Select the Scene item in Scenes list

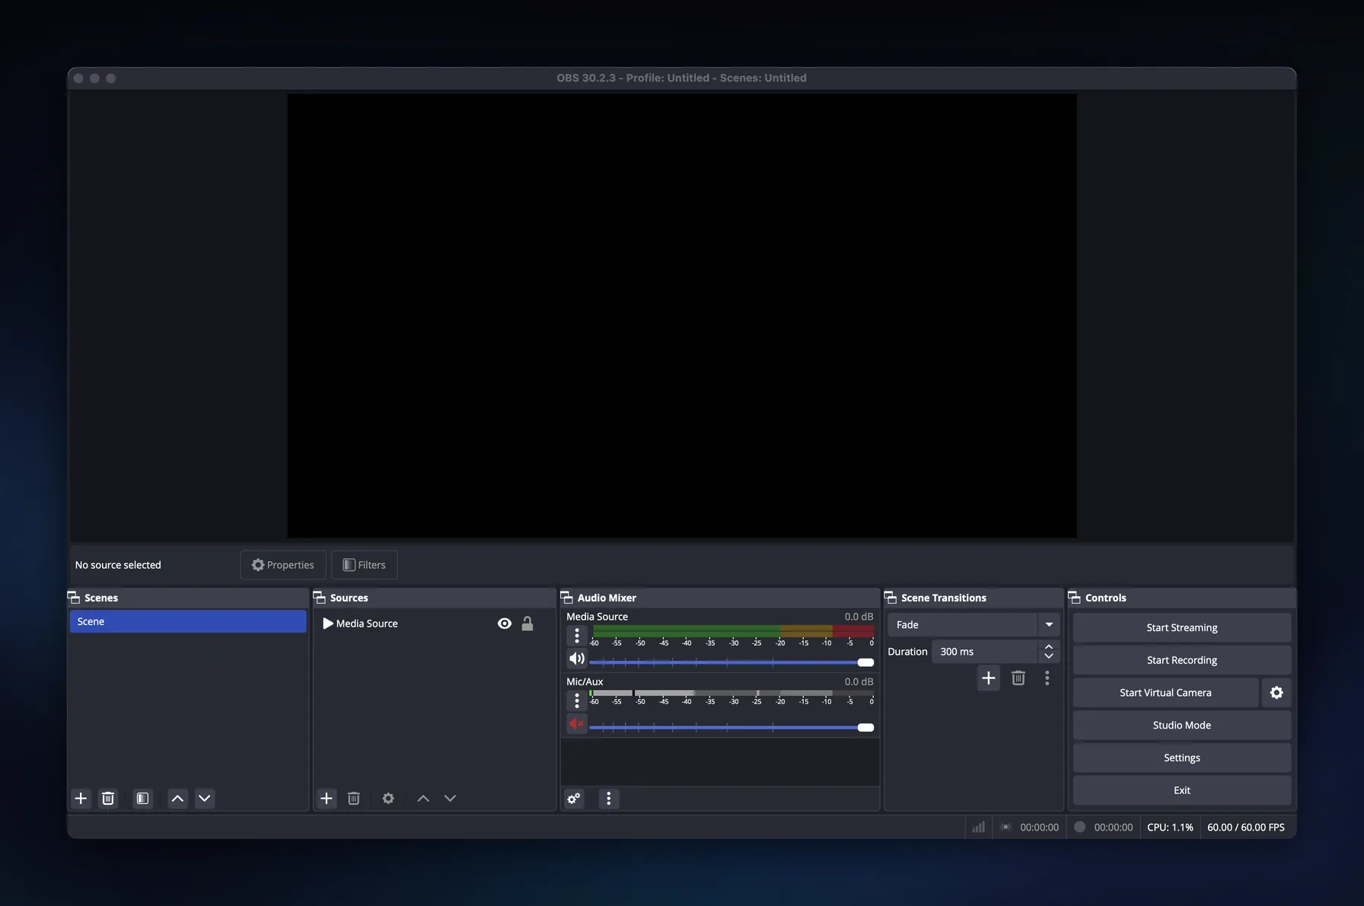point(188,621)
